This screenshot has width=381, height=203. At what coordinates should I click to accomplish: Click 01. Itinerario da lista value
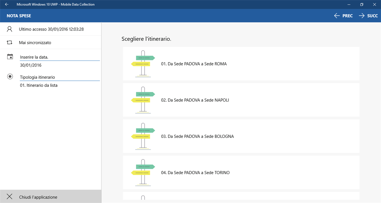(39, 85)
